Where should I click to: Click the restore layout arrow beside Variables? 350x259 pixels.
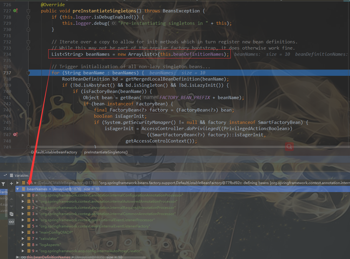point(5,175)
